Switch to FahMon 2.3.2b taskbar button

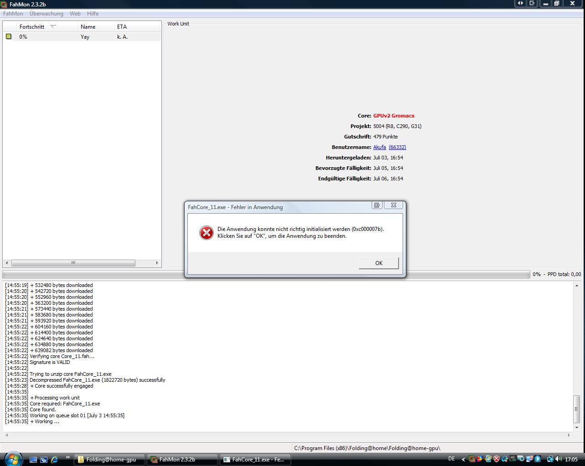(183, 460)
